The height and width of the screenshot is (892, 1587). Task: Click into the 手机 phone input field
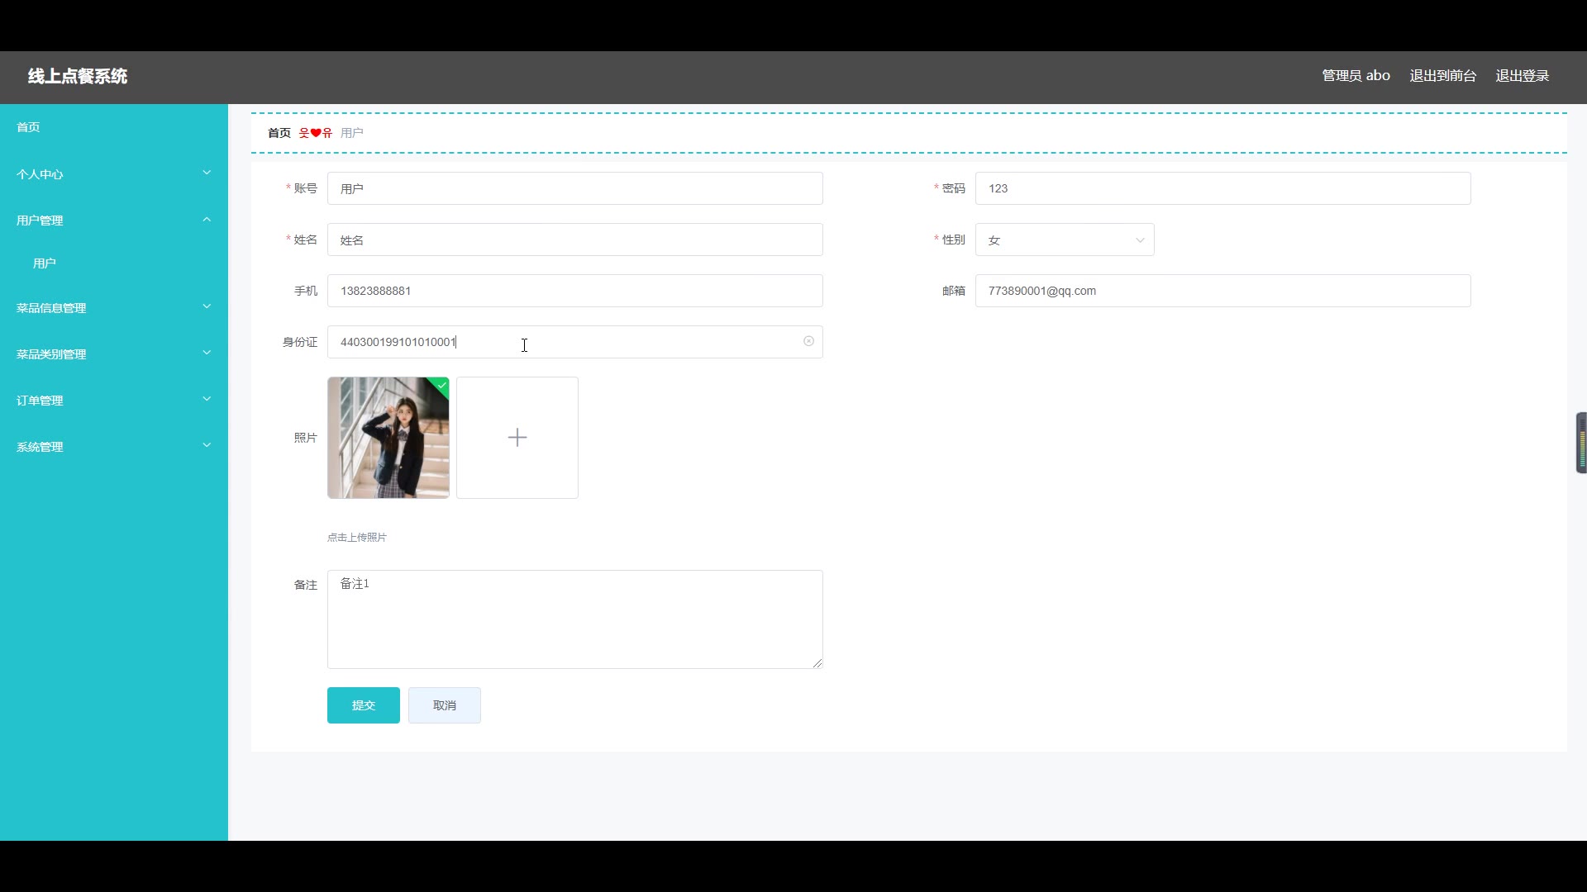pyautogui.click(x=574, y=291)
